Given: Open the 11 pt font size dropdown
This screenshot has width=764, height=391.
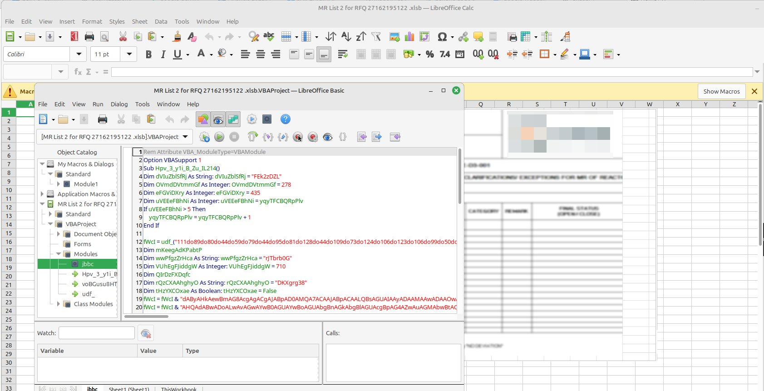Looking at the screenshot, I should click(129, 54).
